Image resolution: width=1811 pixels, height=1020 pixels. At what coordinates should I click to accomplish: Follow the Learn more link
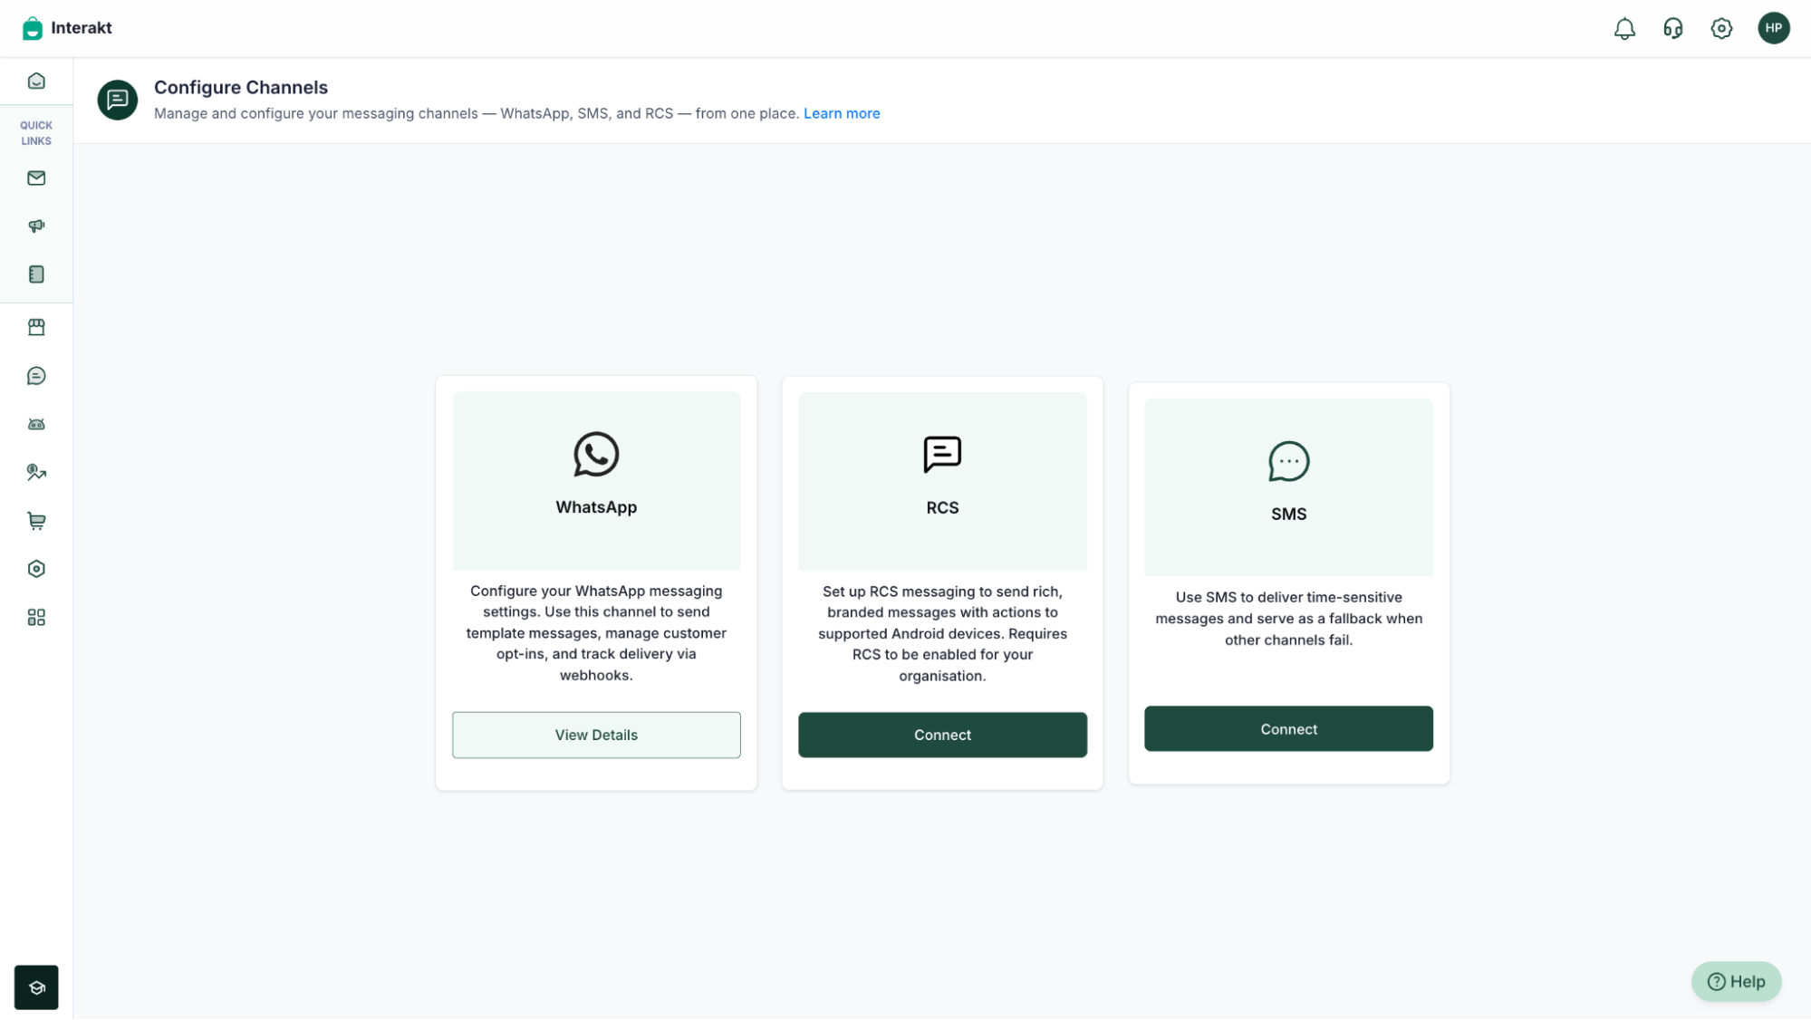point(841,113)
